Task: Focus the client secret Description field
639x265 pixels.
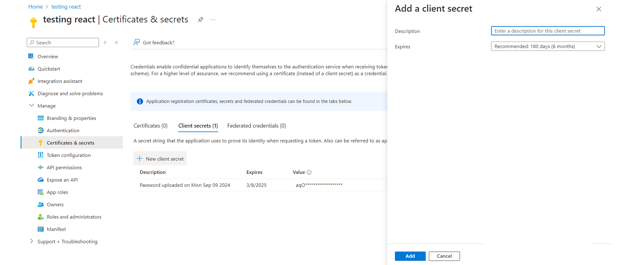Action: click(548, 31)
